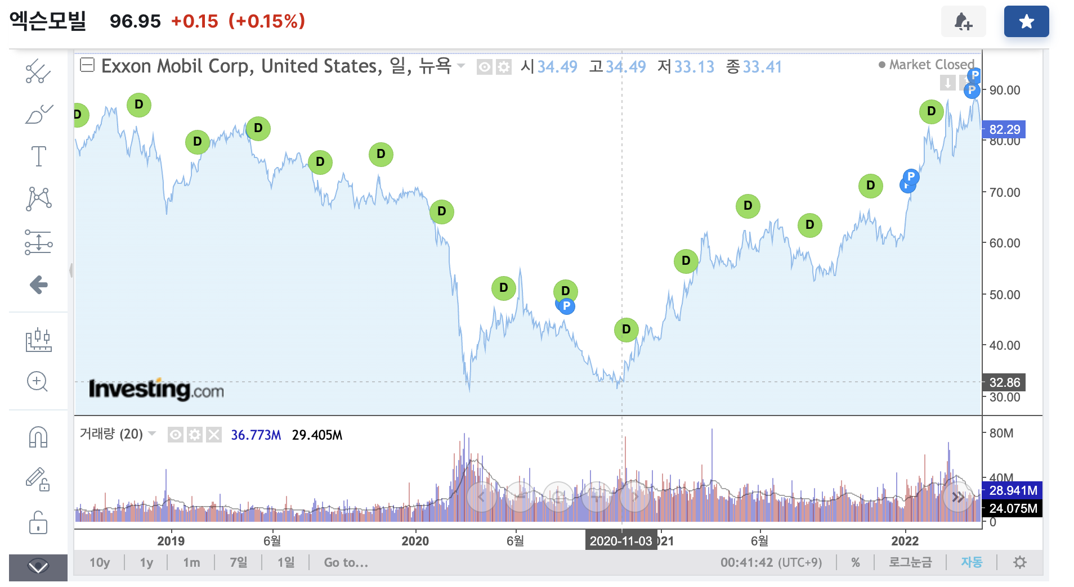
Task: Click the 36.773M volume value
Action: [256, 435]
